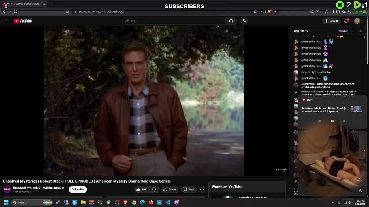
Task: Click the @MattMonk chat message
Action: tap(328, 85)
